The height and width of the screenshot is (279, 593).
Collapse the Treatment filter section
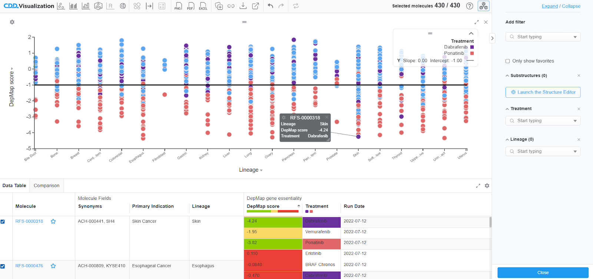[507, 109]
